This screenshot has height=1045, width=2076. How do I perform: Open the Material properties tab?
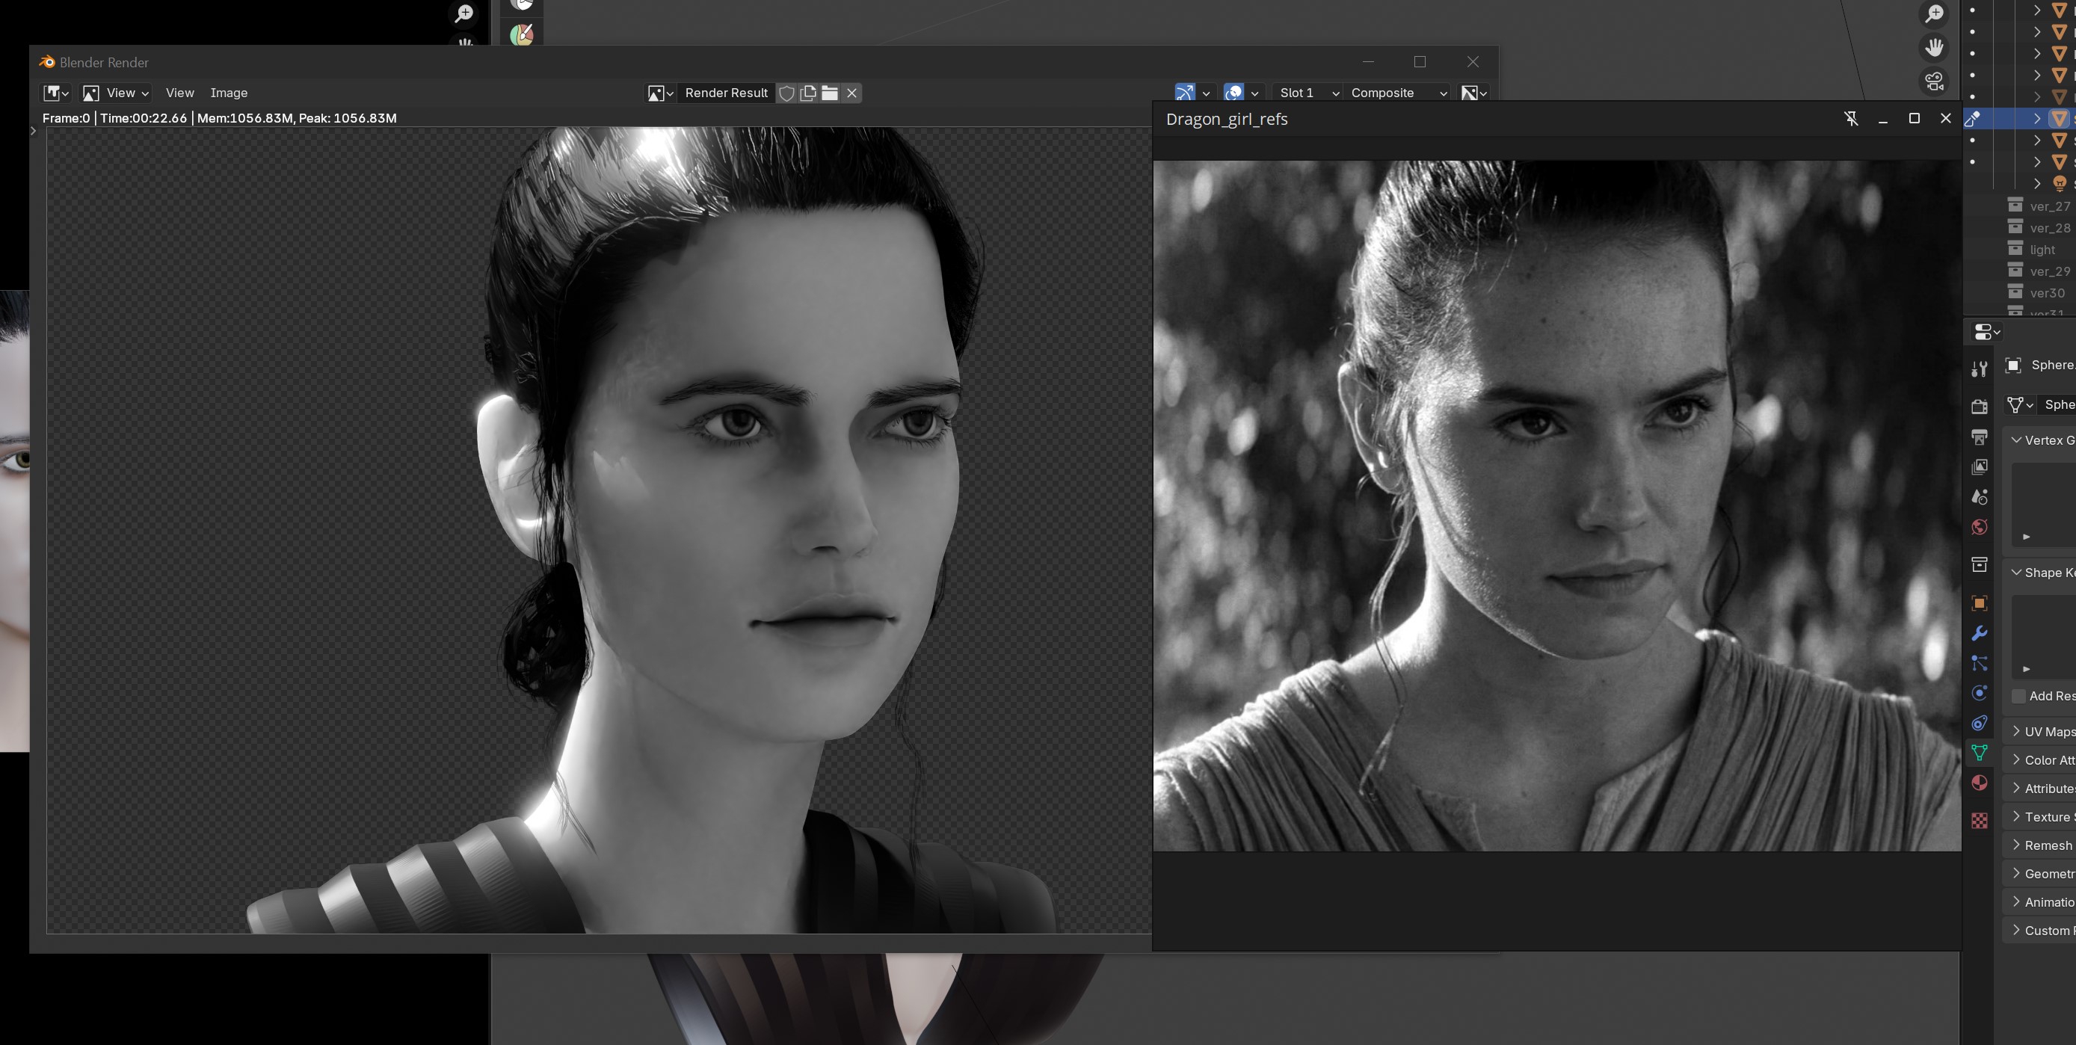1979,783
